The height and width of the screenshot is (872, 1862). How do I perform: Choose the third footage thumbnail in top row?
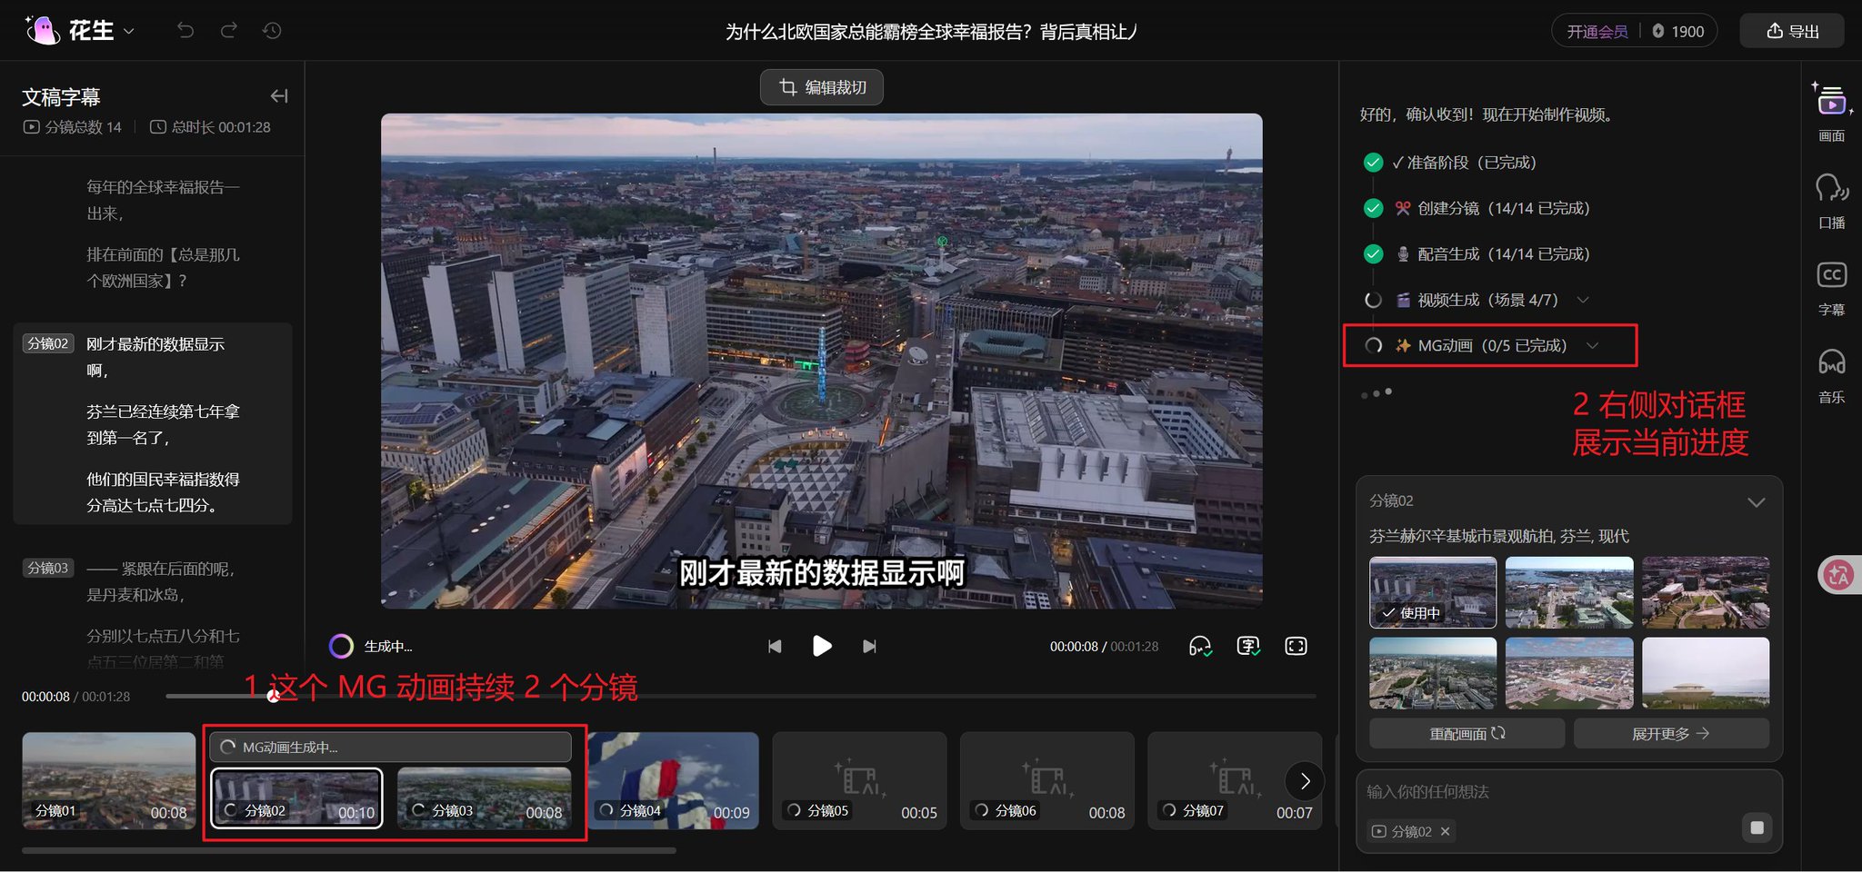(x=1706, y=592)
